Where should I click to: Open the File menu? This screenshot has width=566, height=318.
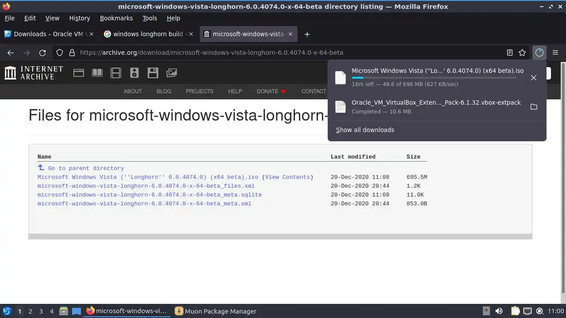[x=9, y=18]
